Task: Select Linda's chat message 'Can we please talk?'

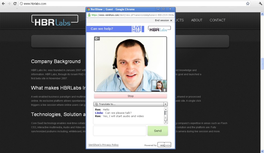Action: [118, 113]
